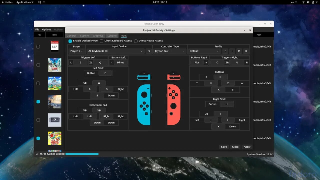Open the en keyboard layout selector
This screenshot has height=180, width=320.
(x=294, y=2)
